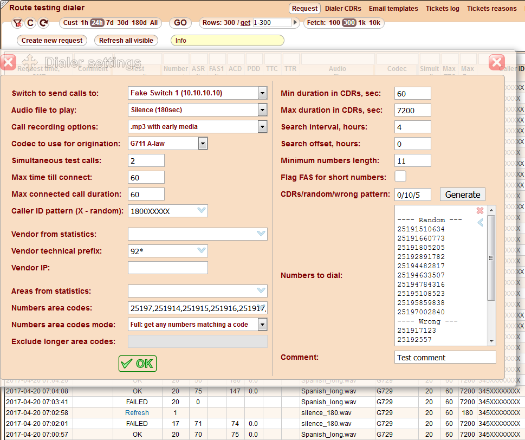The image size is (525, 440).
Task: Switch to the Dialer CDRs tab
Action: (343, 9)
